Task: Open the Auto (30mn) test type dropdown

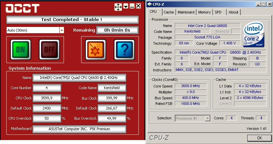Action: pyautogui.click(x=62, y=30)
